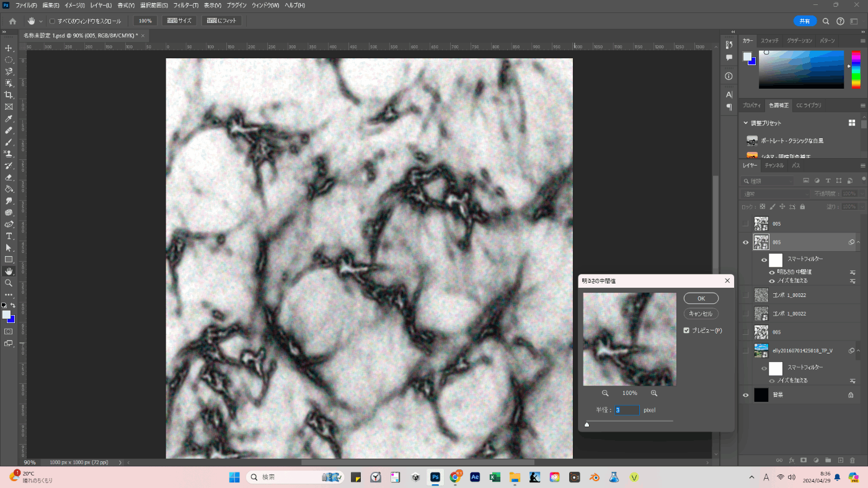This screenshot has width=868, height=488.
Task: Click the Clone Stamp tool
Action: tap(9, 154)
